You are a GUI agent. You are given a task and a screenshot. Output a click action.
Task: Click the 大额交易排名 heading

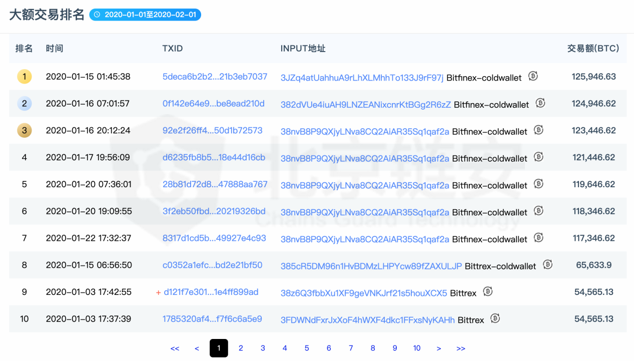47,15
